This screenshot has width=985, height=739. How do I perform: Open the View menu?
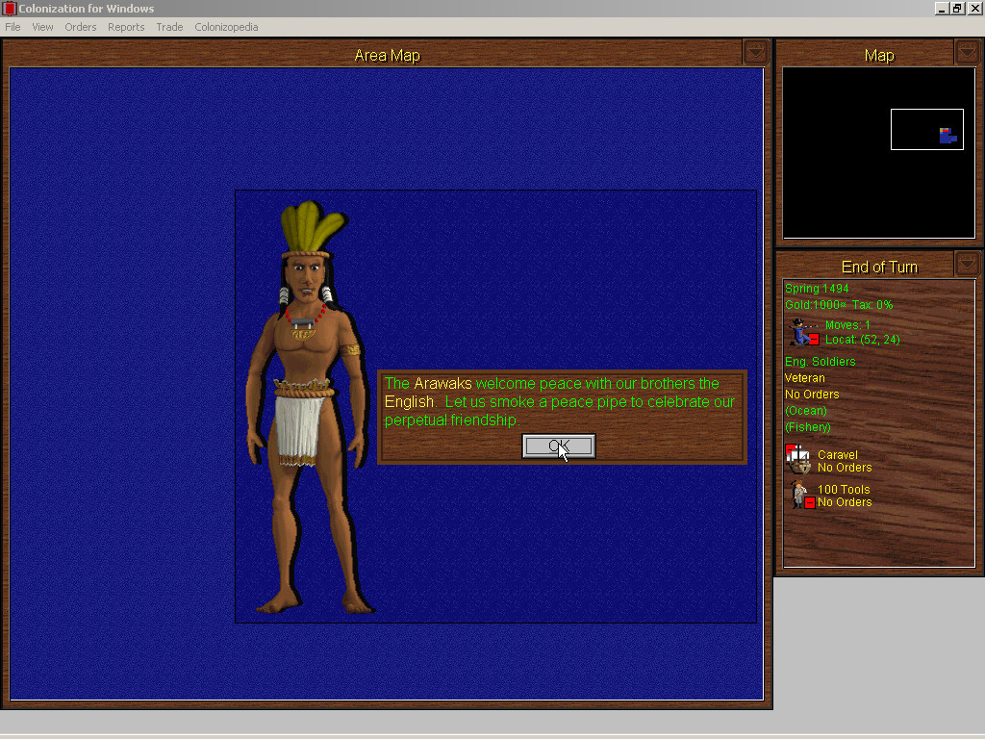(x=42, y=27)
